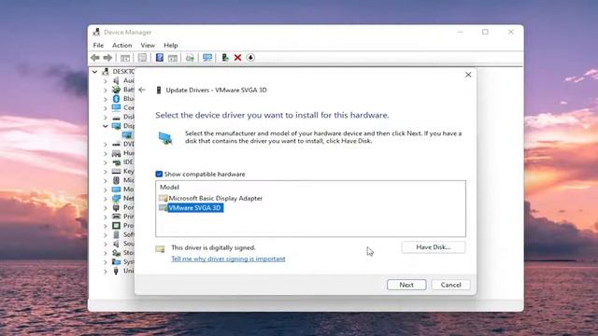The image size is (598, 336).
Task: Open the View menu
Action: [x=148, y=45]
